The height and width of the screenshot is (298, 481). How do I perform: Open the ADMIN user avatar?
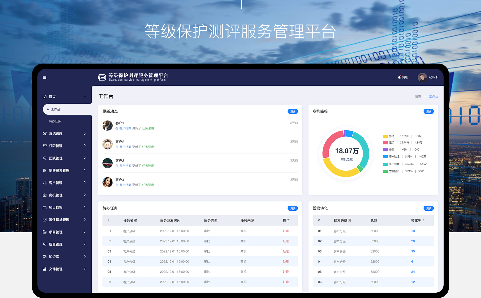pos(422,77)
